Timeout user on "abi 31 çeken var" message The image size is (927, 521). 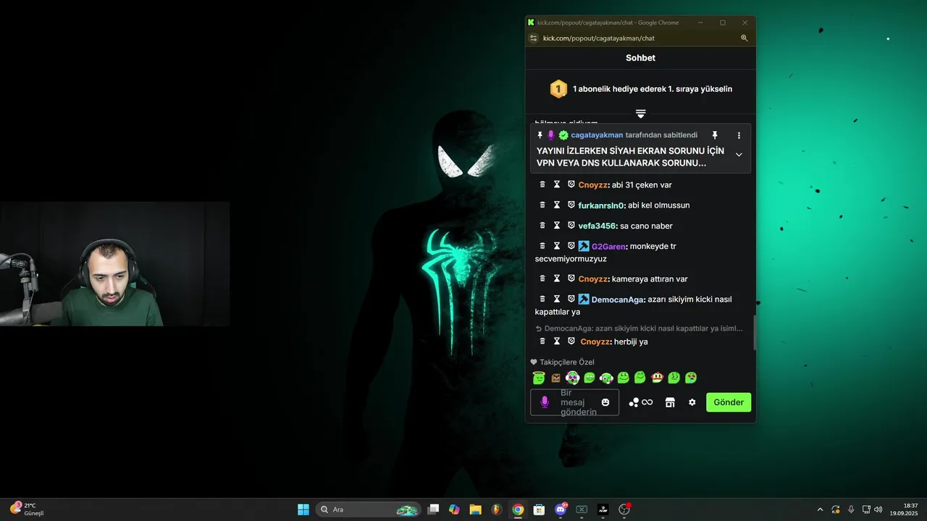coord(557,185)
